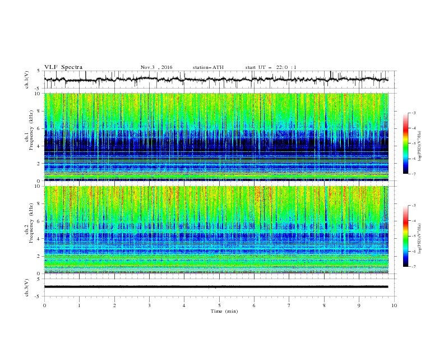444x343 pixels.
Task: Click the '4' frequency tick on the ch.2 spectrogram
Action: pos(39,239)
